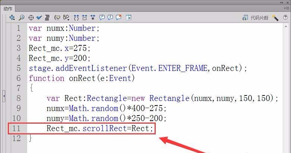The height and width of the screenshot is (153, 291).
Task: Click the code snippets icon
Action: (245, 18)
